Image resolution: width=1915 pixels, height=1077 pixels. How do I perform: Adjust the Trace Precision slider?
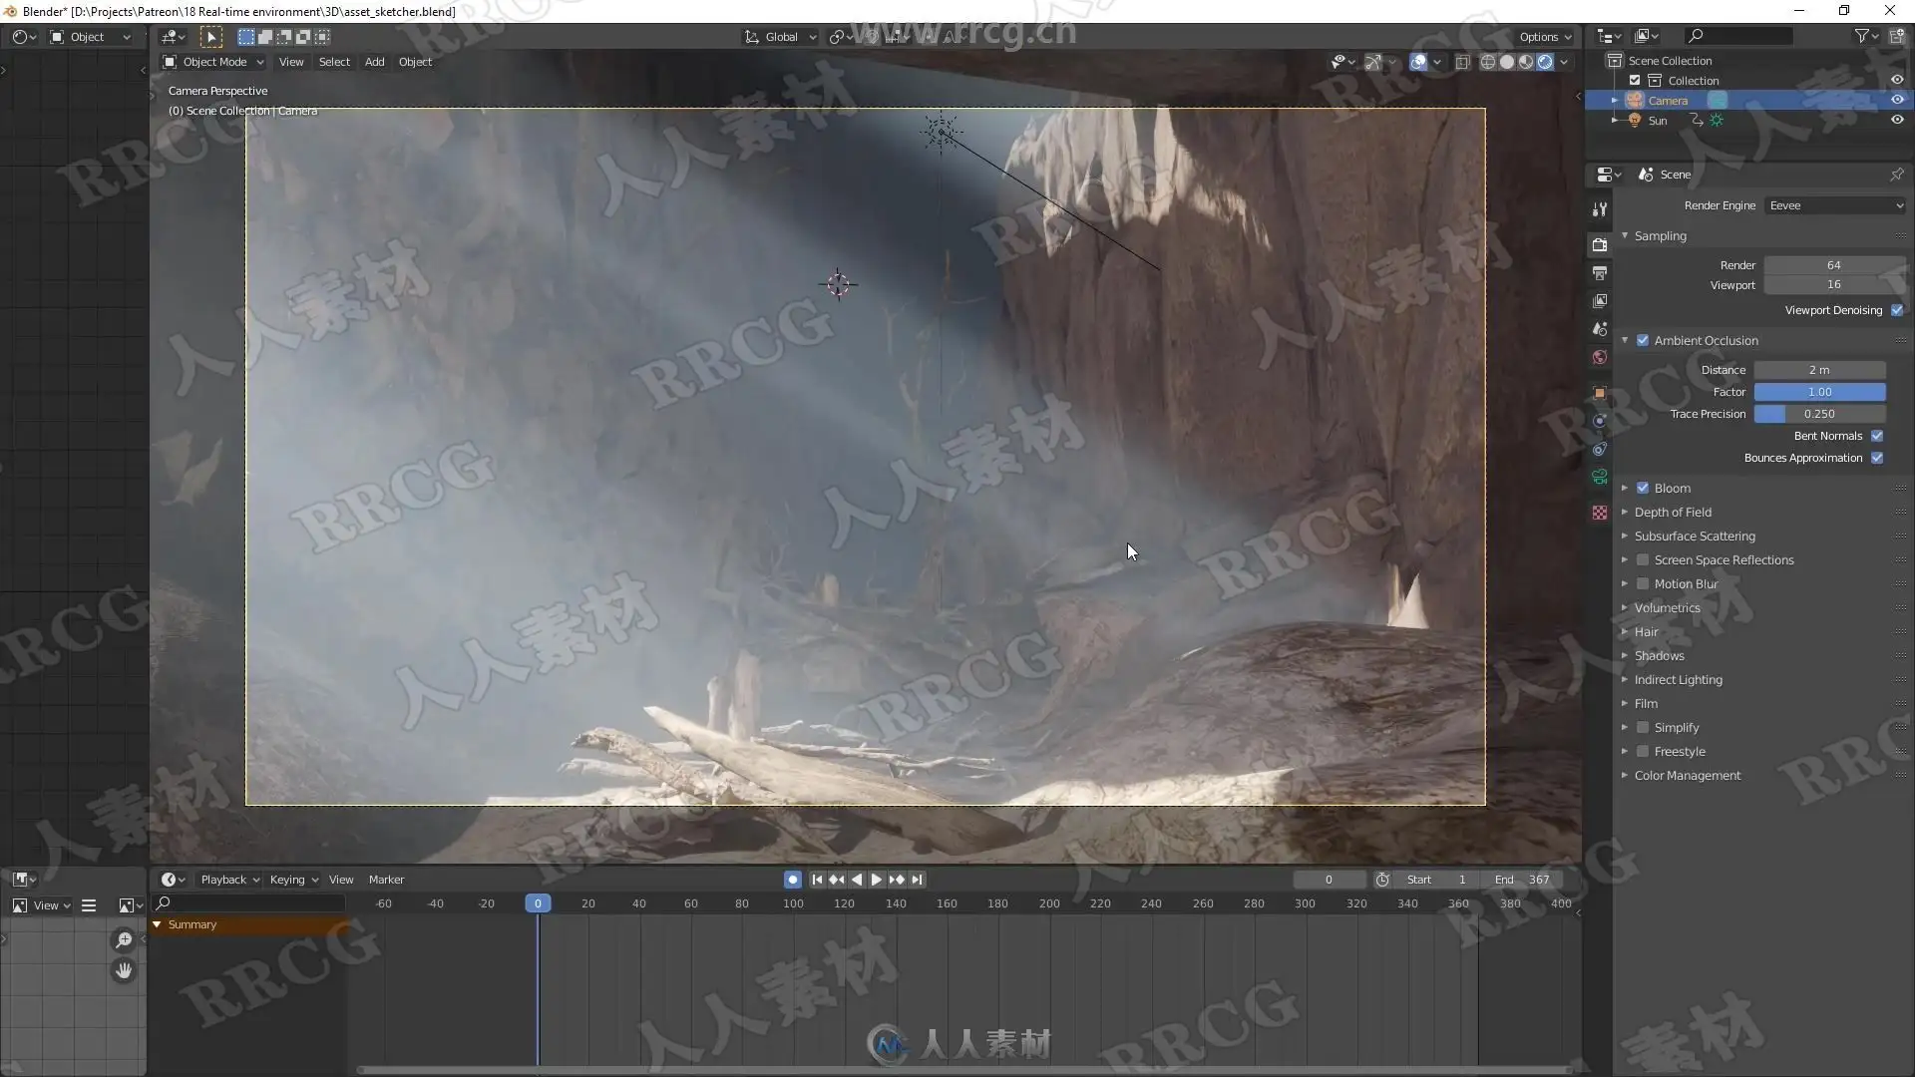1819,414
